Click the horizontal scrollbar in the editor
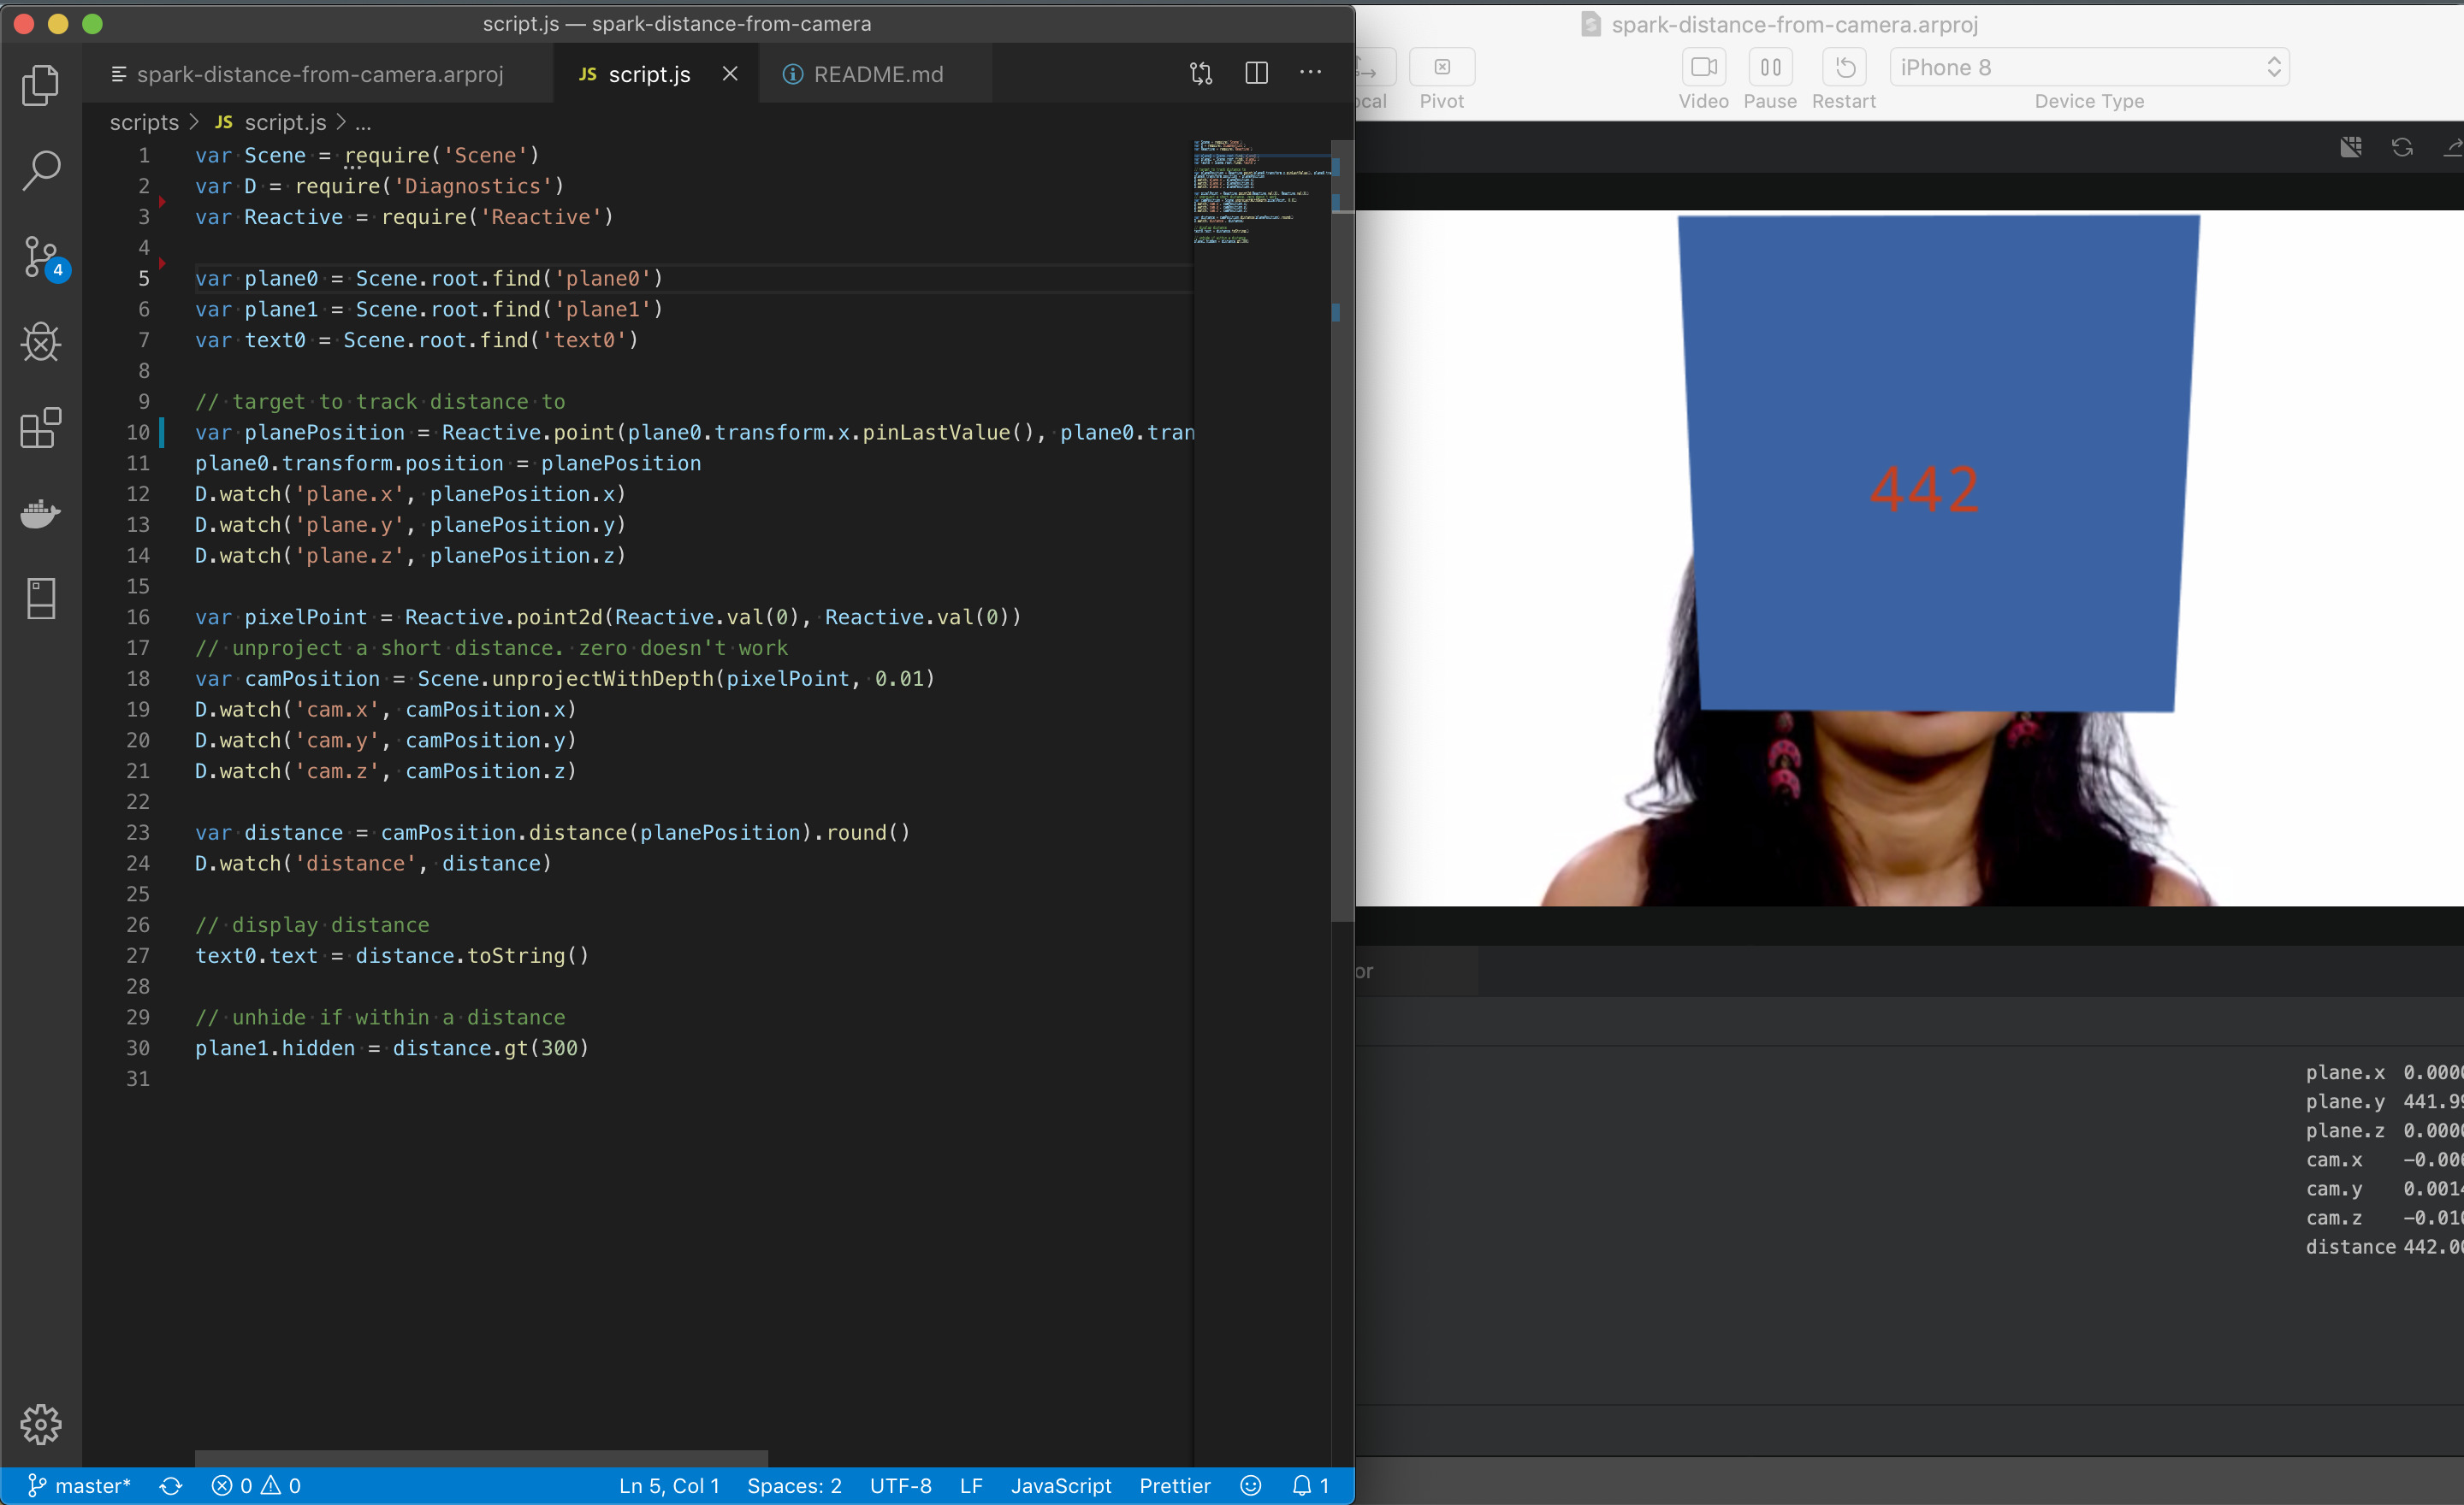This screenshot has width=2464, height=1505. click(x=480, y=1458)
